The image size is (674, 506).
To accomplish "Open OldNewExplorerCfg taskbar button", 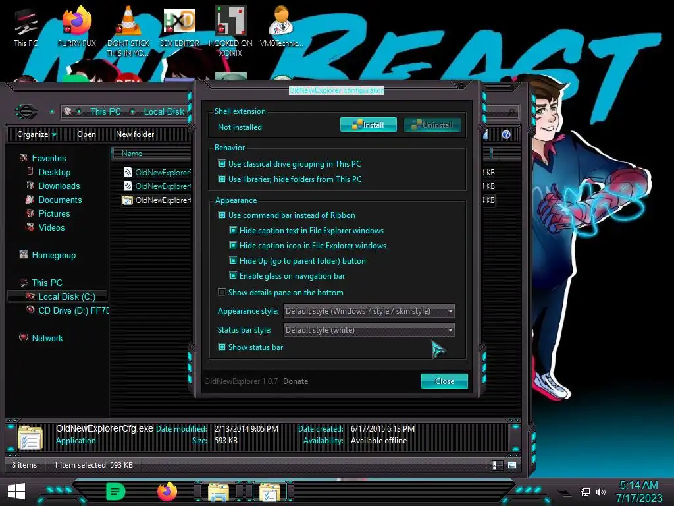I will 269,492.
